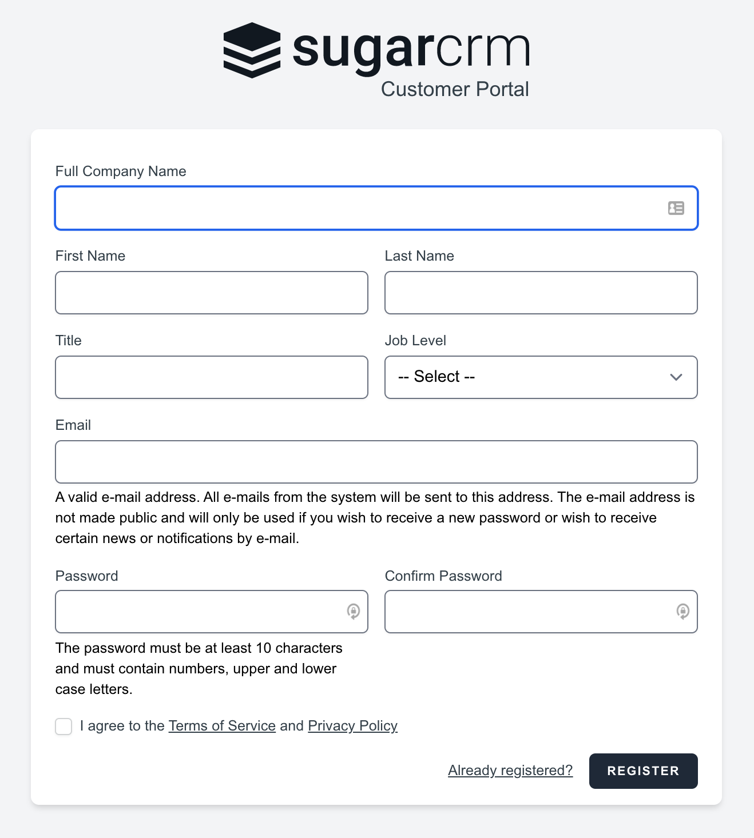Open the Privacy Policy link
754x838 pixels.
click(352, 726)
